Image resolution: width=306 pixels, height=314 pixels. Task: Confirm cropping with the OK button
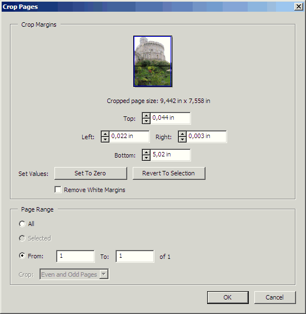[228, 297]
